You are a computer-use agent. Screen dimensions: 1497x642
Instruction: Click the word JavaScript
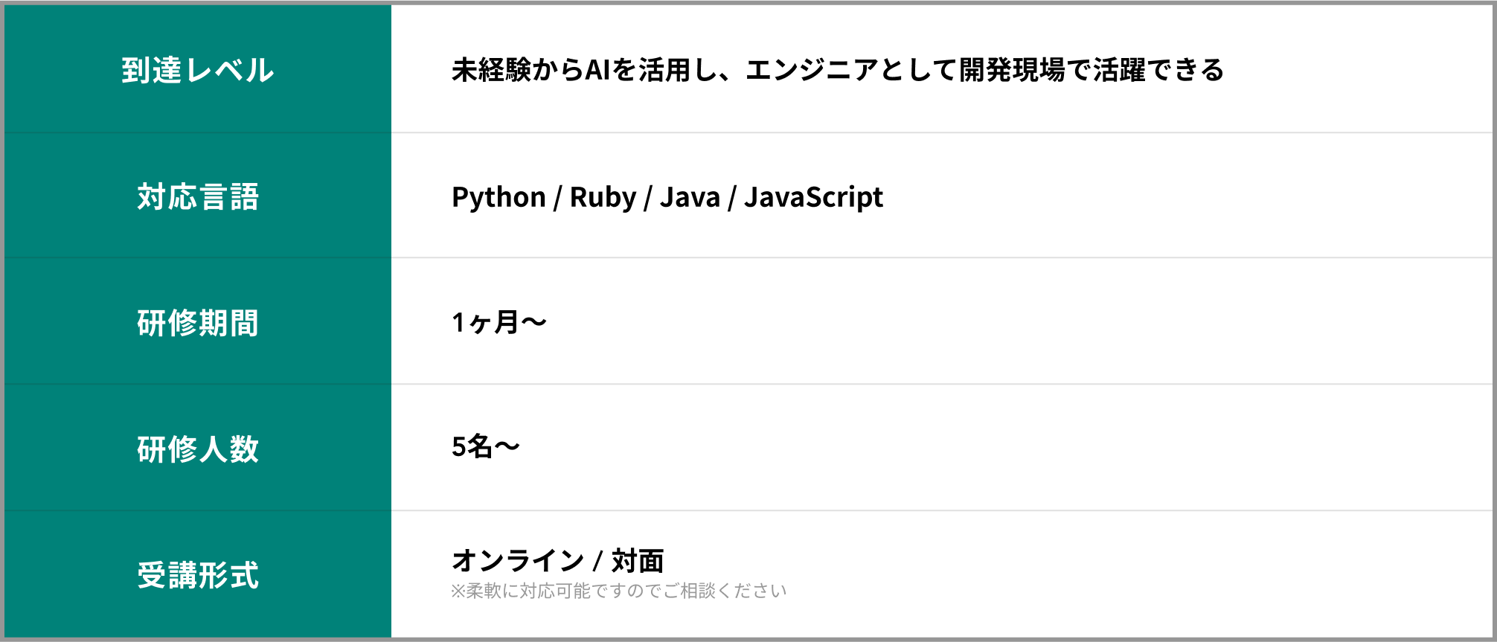(813, 197)
